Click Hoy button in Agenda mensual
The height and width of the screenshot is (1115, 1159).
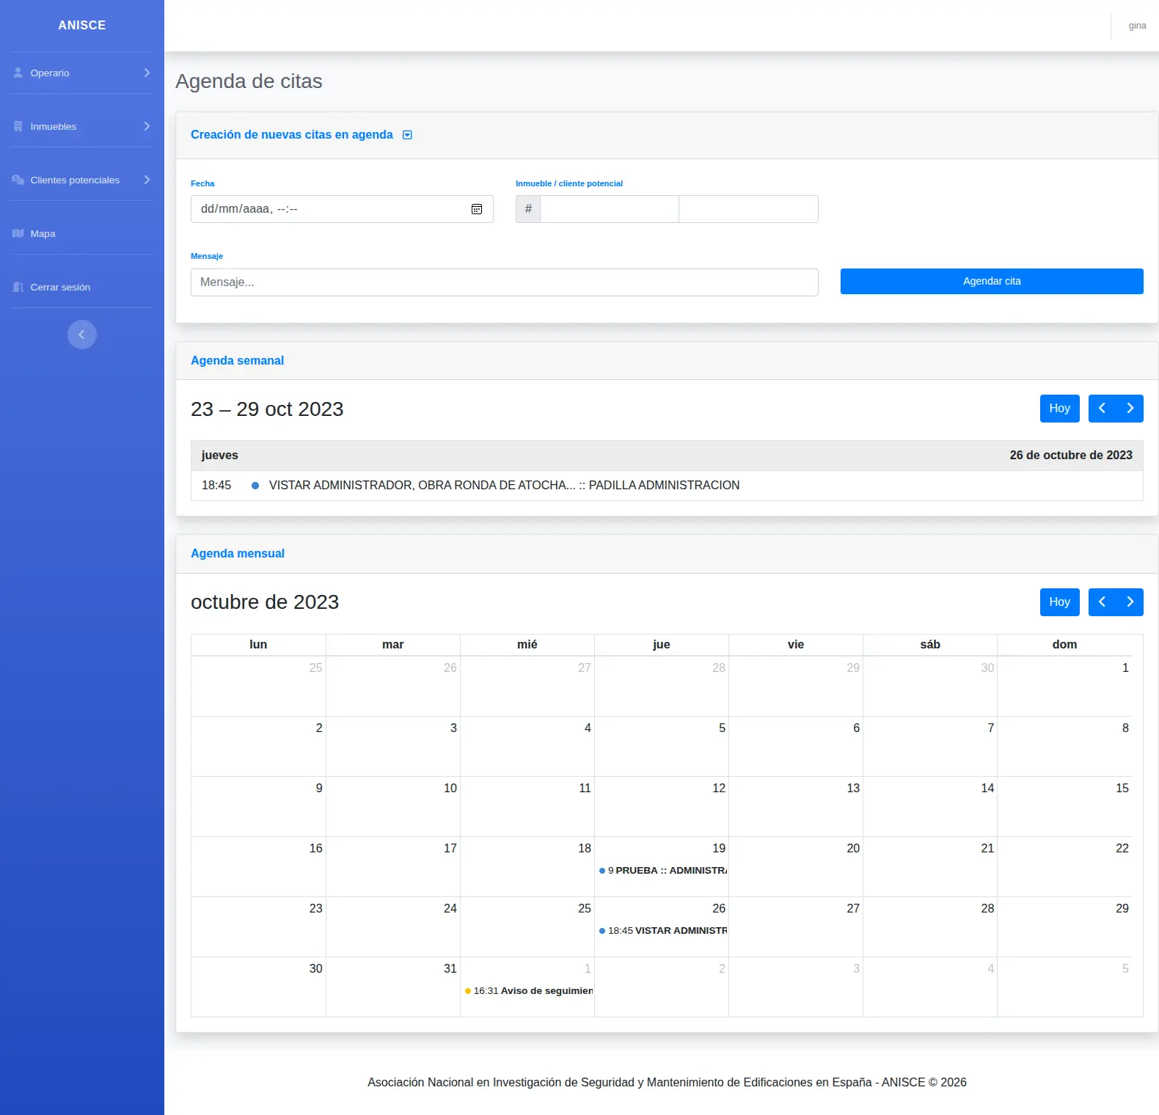(1059, 602)
